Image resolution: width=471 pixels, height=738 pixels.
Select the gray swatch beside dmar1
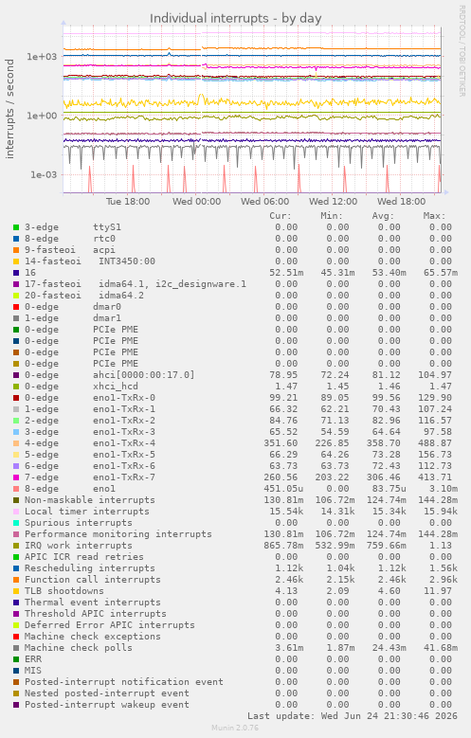[16, 318]
